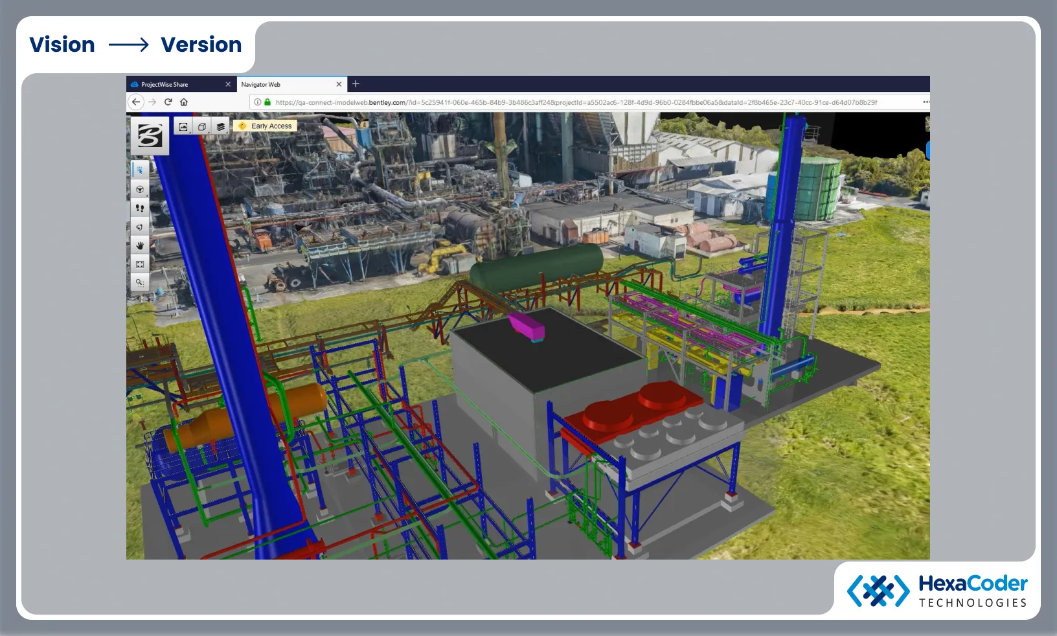The image size is (1057, 636).
Task: Click the browser reload button
Action: tap(167, 102)
